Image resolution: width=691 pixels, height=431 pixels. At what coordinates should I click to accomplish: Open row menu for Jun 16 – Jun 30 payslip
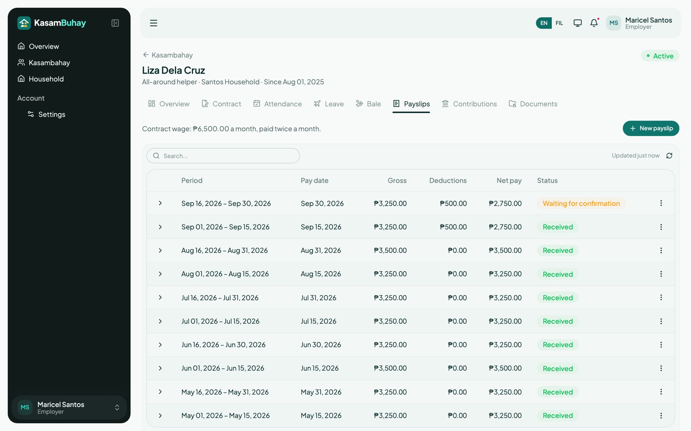661,345
